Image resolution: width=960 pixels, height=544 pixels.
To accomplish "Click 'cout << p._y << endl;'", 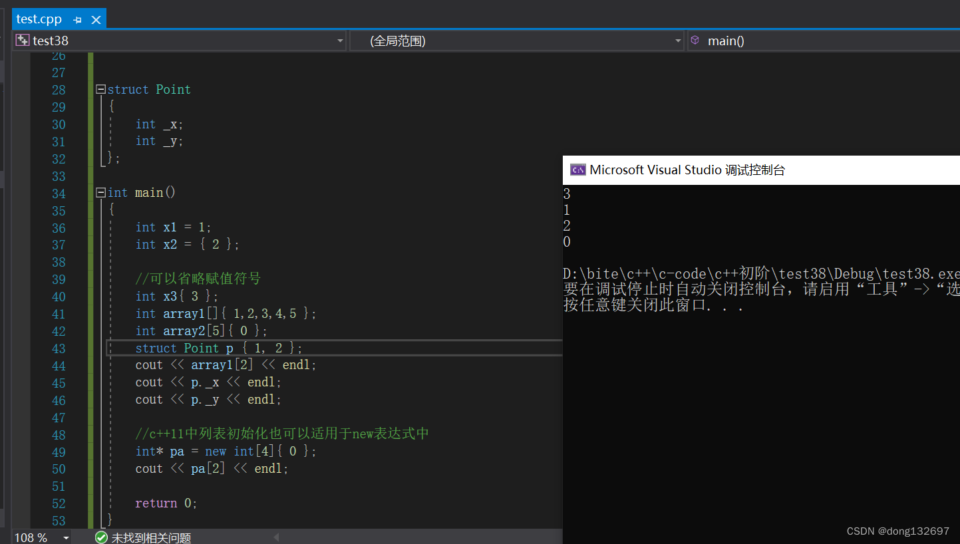I will coord(208,400).
